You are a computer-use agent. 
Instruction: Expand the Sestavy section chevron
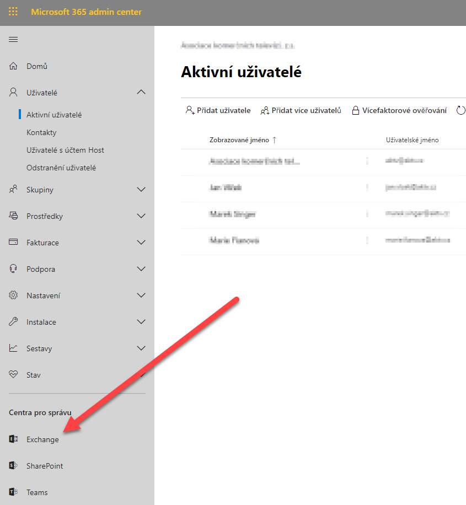(x=141, y=348)
